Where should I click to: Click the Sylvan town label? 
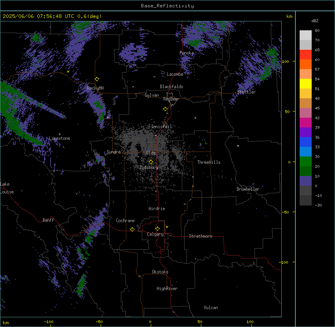point(152,95)
